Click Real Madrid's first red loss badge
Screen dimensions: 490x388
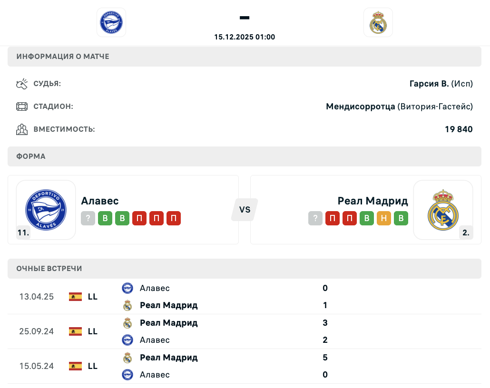point(333,219)
